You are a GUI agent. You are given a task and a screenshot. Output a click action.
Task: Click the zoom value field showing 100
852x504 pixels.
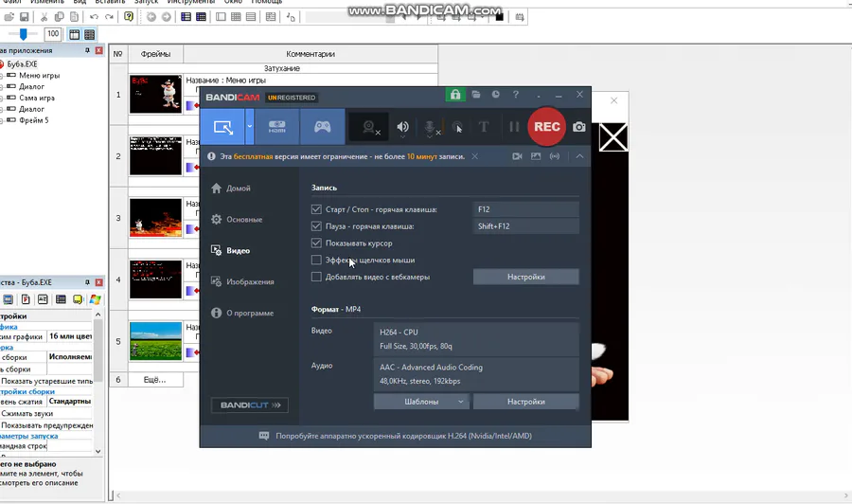pos(53,34)
